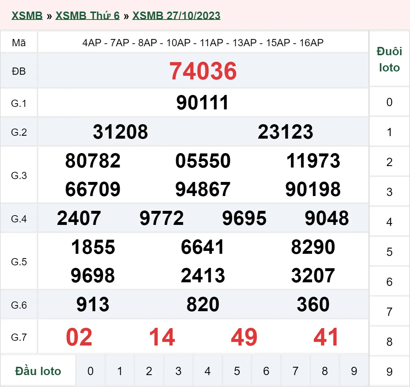Select the Đầu loto label cell
Screen dimensions: 410x387
click(39, 370)
